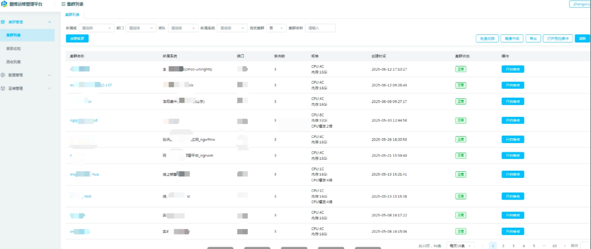Image resolution: width=591 pixels, height=249 pixels.
Task: Open the cluster name link ending in -hua
Action: (x=84, y=175)
